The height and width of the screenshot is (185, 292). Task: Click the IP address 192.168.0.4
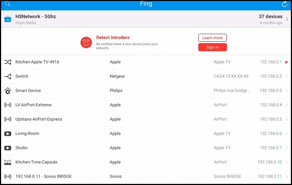tap(271, 105)
